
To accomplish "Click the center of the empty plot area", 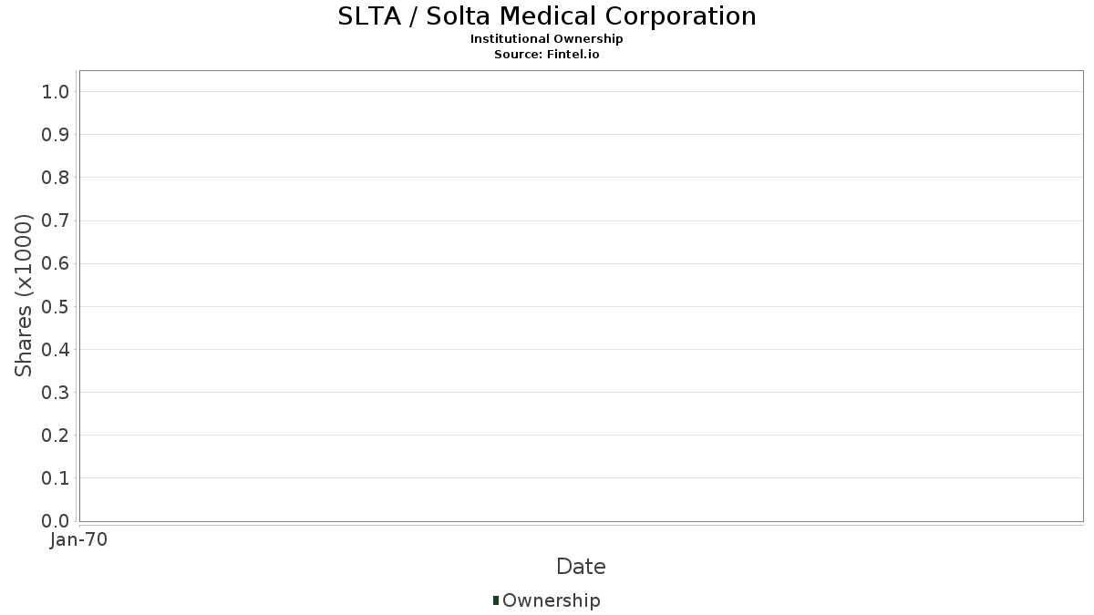I will pos(581,296).
